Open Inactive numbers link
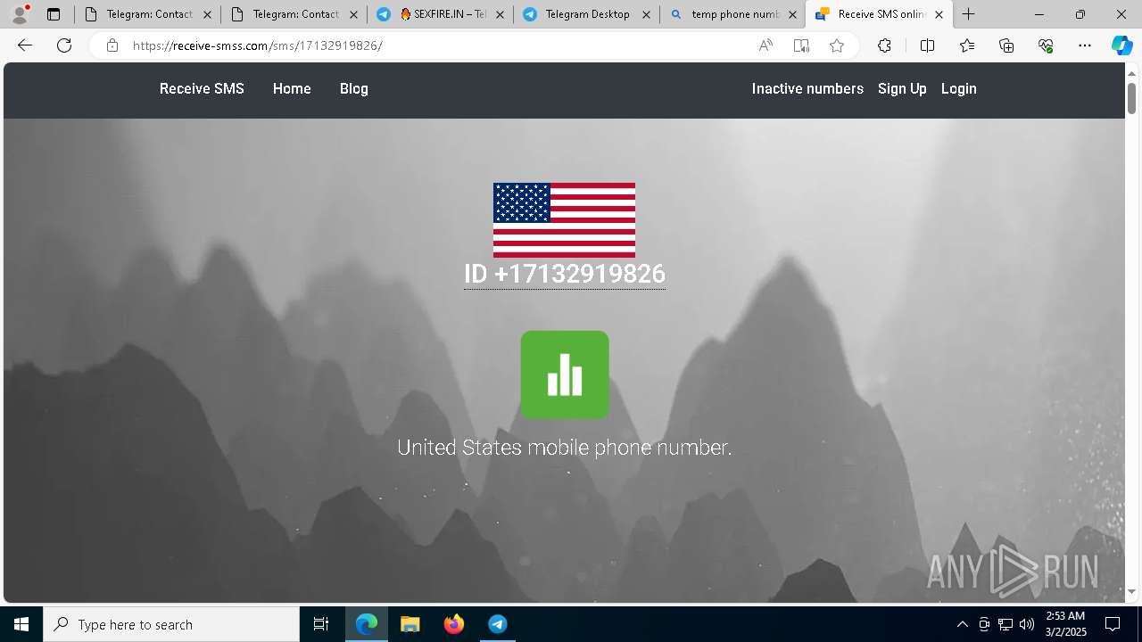1142x642 pixels. tap(807, 88)
